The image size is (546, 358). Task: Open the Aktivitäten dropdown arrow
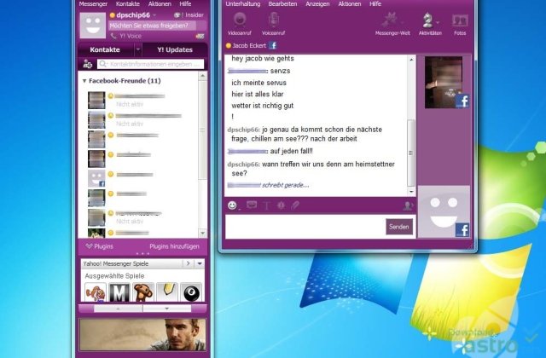pos(438,22)
